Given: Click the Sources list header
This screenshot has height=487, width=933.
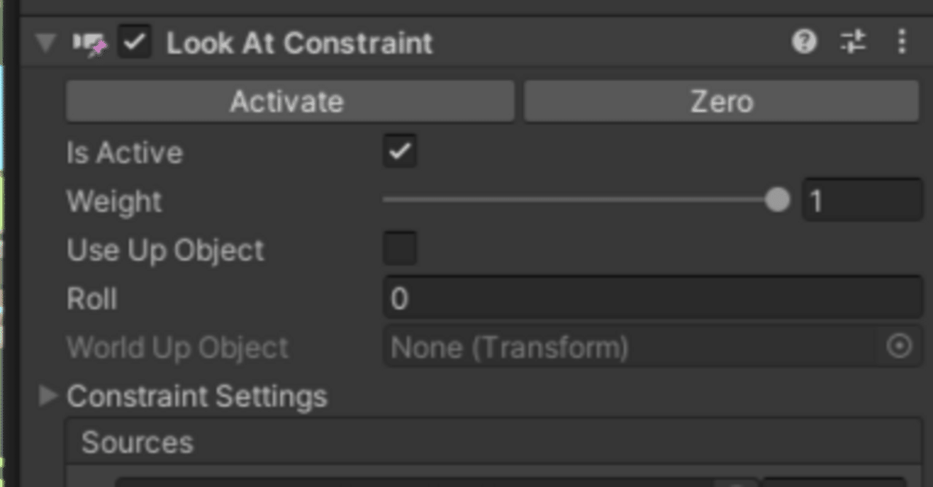Looking at the screenshot, I should click(137, 442).
